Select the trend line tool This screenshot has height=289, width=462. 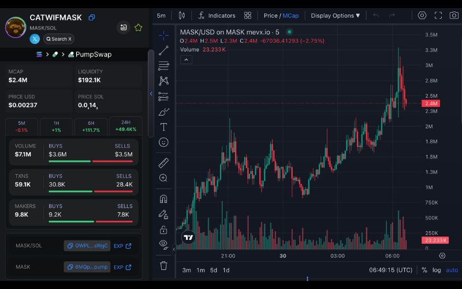pos(163,50)
